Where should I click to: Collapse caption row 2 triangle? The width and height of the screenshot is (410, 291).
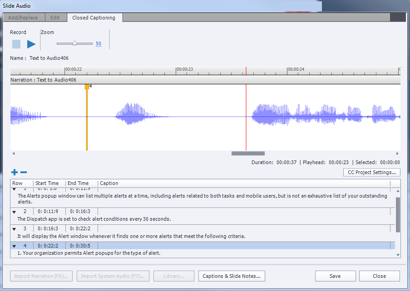pos(14,212)
